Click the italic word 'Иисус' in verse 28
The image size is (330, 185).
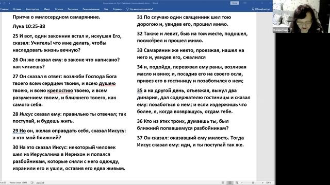(x=26, y=114)
